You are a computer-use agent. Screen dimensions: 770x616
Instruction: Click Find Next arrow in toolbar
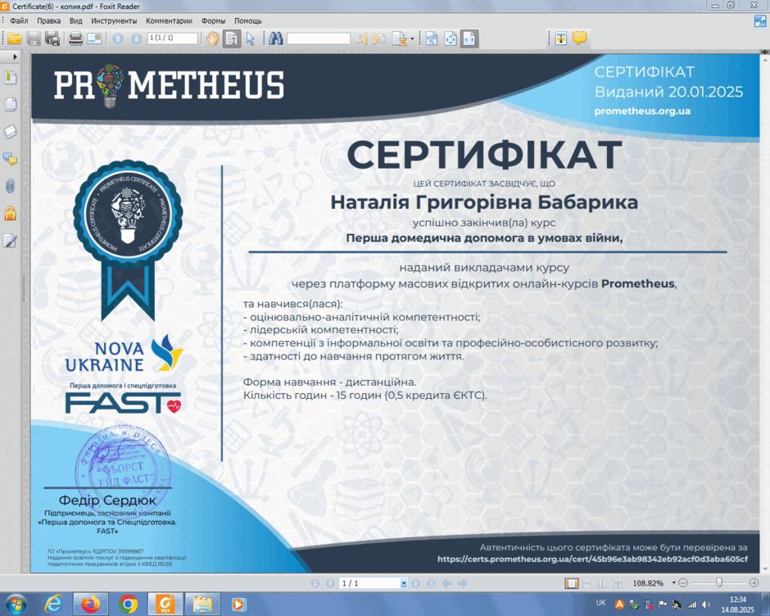tap(379, 38)
